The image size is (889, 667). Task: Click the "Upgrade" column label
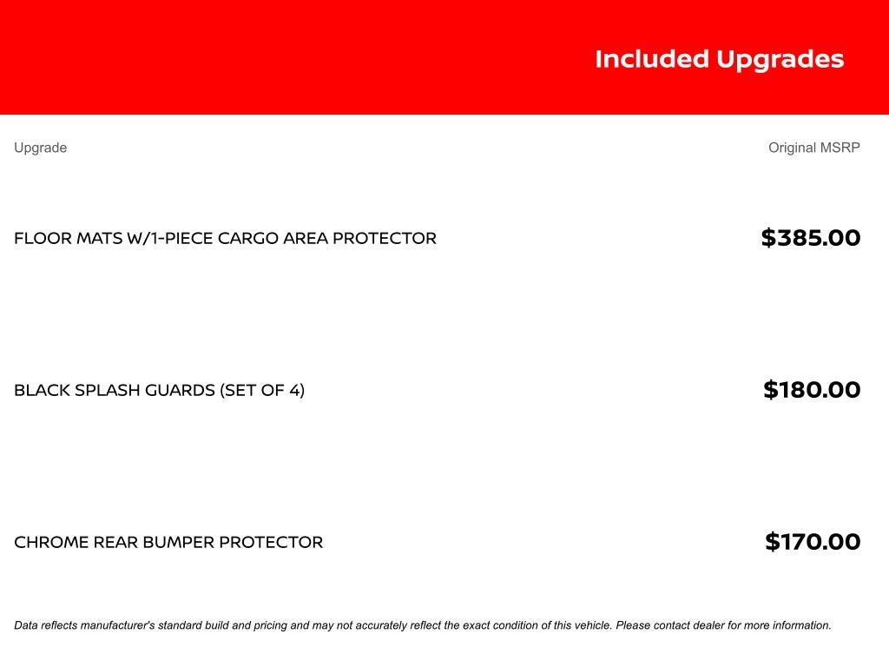point(40,148)
